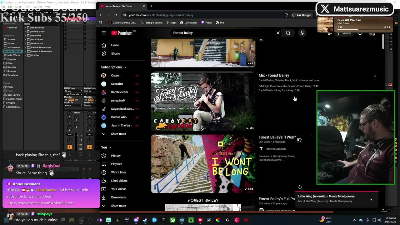
Task: Open the MIDI From All Ins dropdown
Action: tap(73, 91)
